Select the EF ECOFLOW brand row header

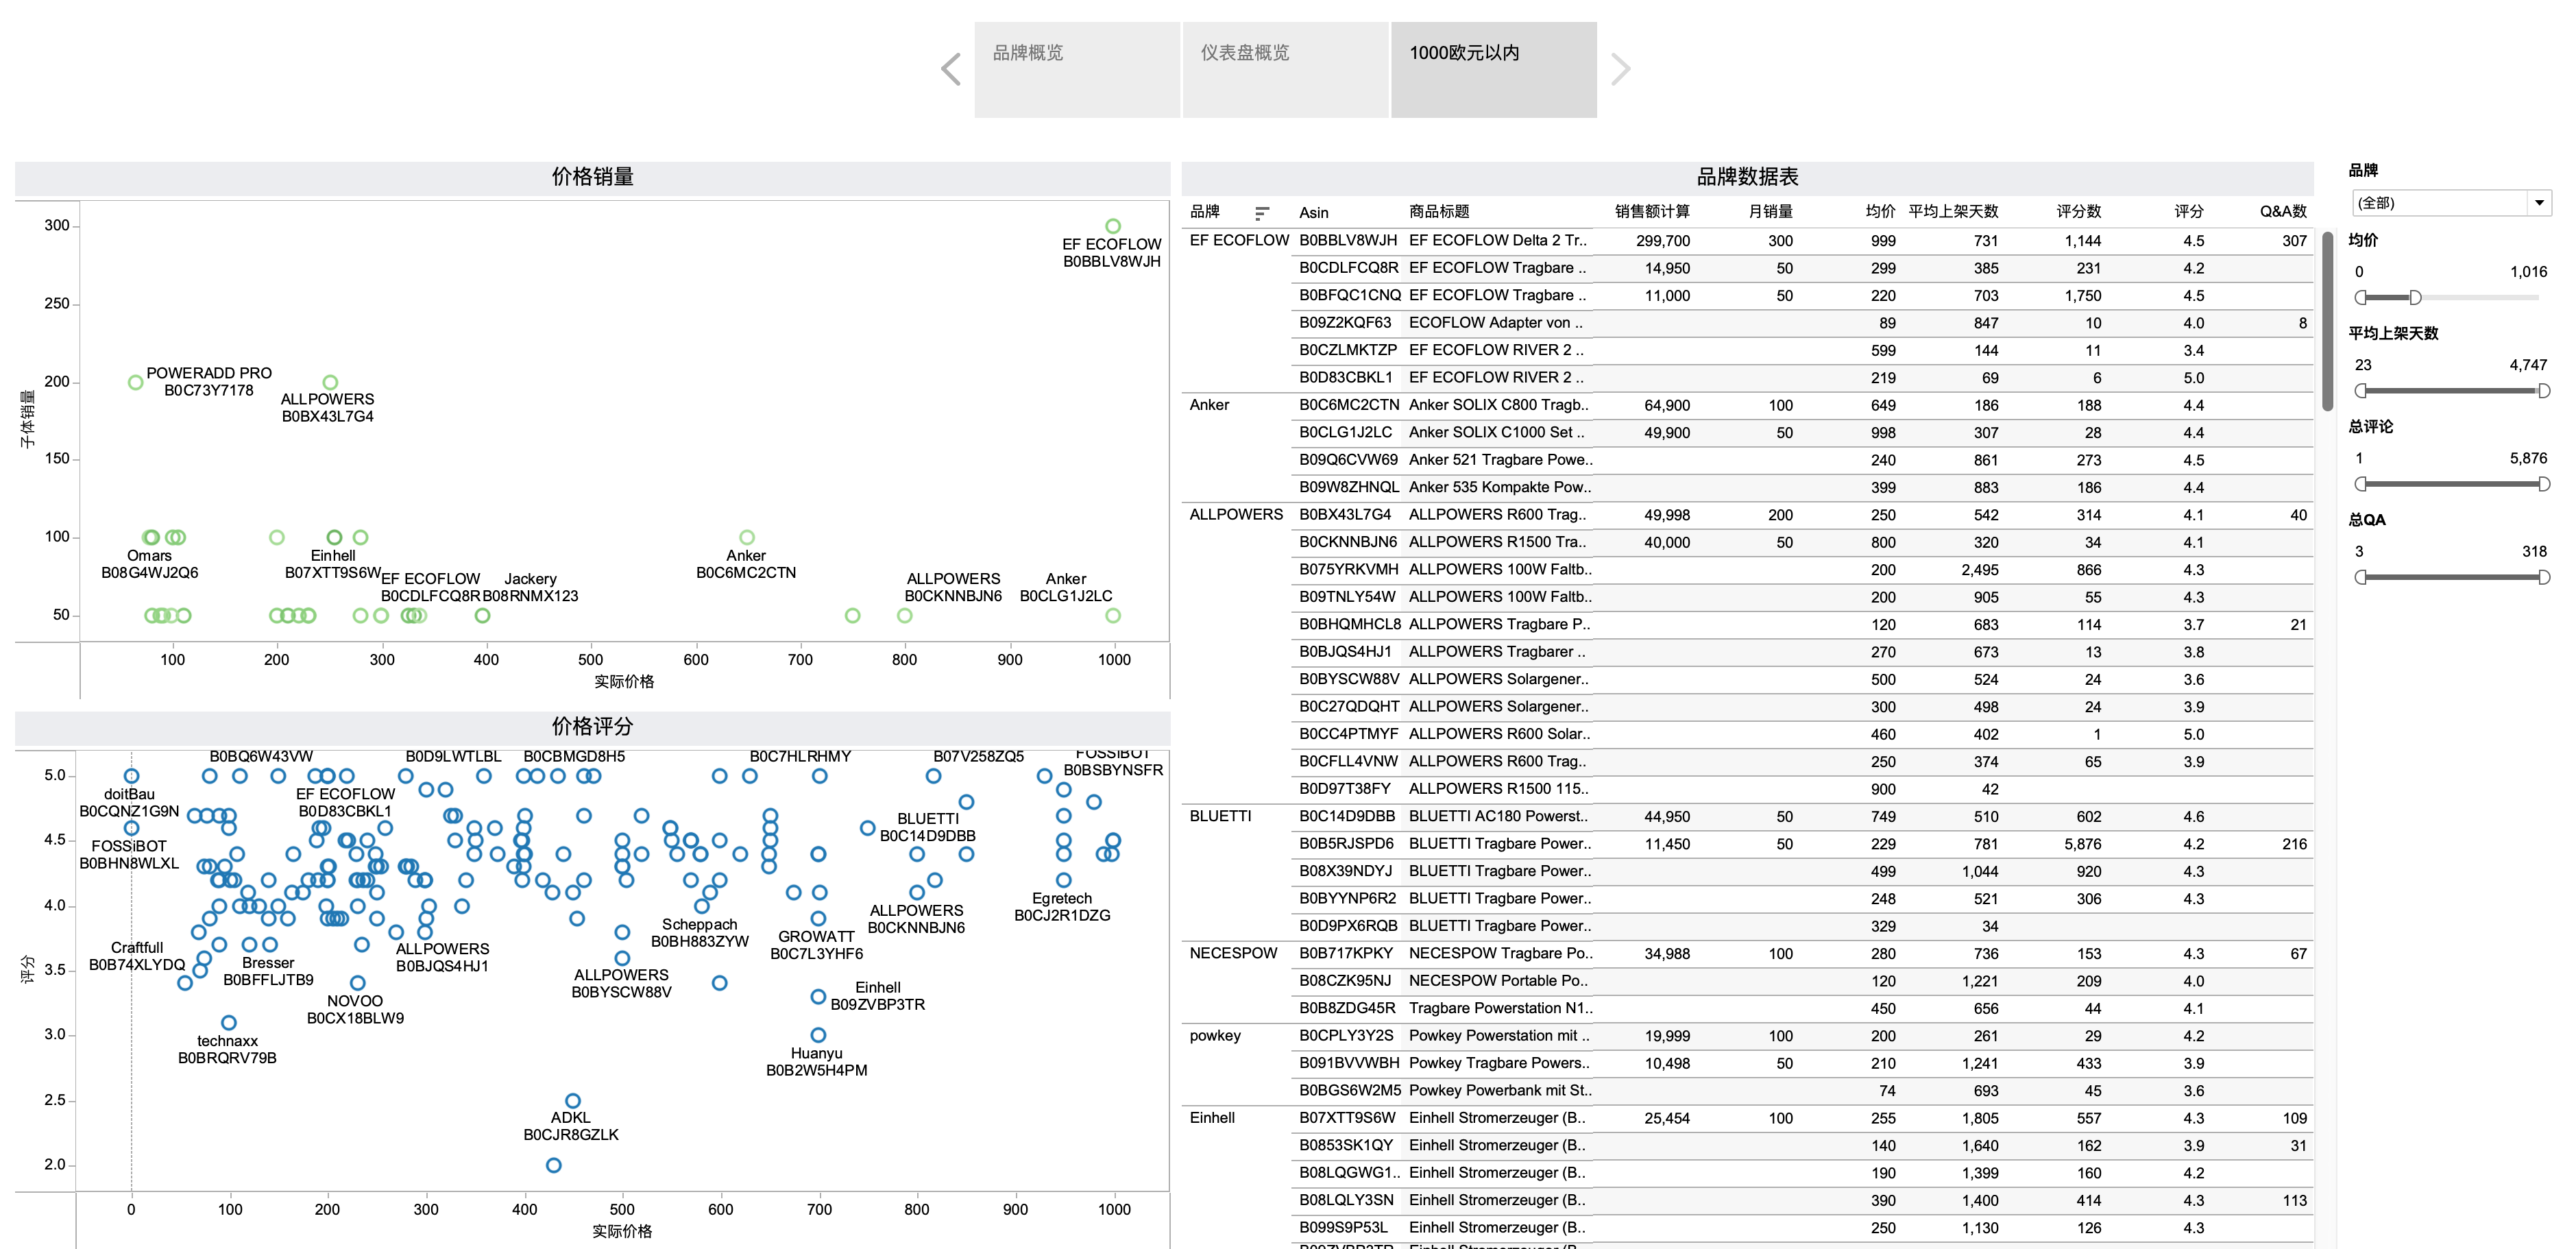pyautogui.click(x=1239, y=240)
